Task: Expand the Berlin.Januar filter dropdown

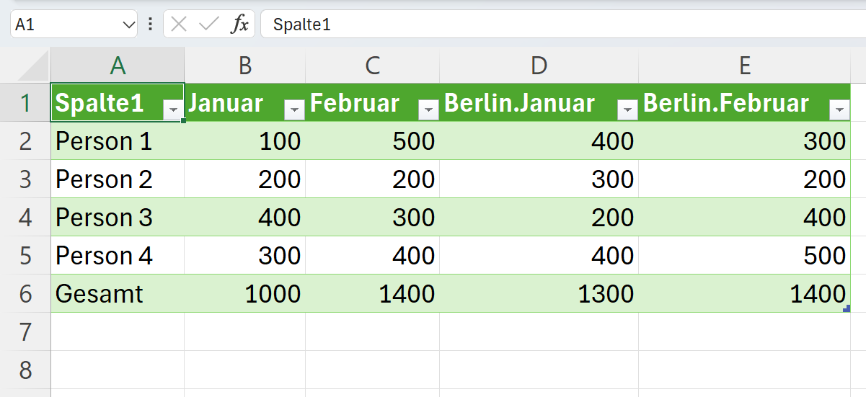Action: [628, 110]
